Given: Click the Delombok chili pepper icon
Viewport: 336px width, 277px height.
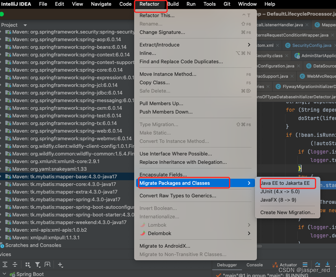Looking at the screenshot, I should point(143,233).
